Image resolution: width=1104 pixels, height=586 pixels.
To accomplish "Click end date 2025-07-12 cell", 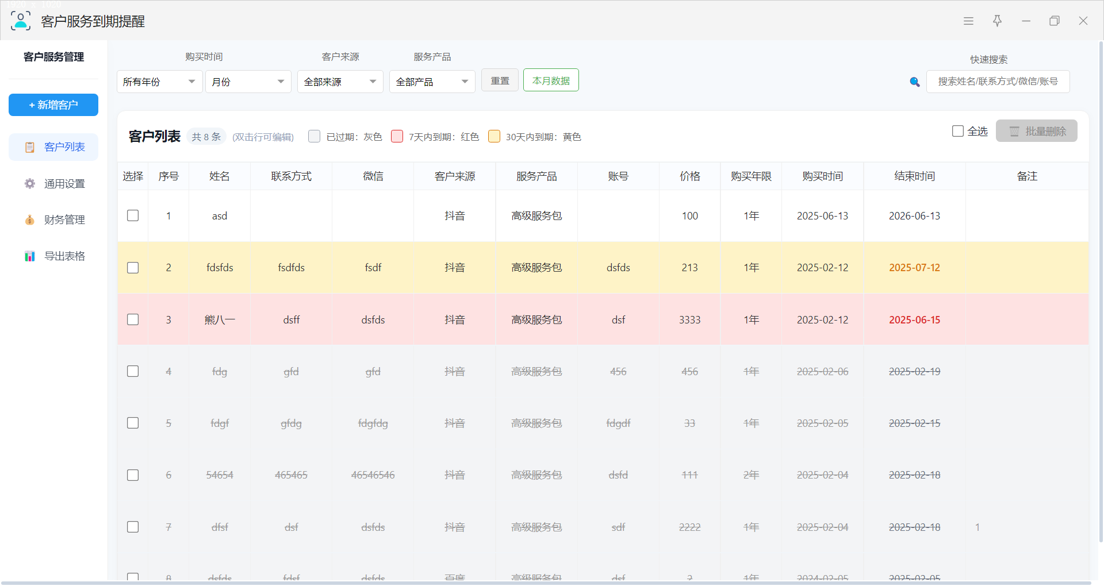I will pyautogui.click(x=914, y=268).
